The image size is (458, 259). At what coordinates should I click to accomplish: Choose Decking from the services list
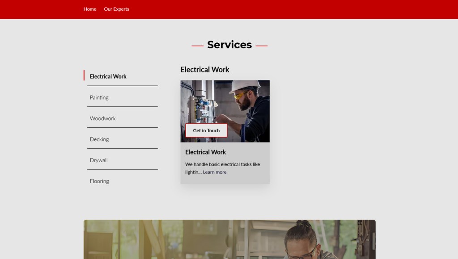click(x=99, y=139)
